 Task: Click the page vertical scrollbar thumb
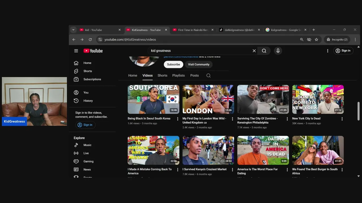[x=359, y=111]
